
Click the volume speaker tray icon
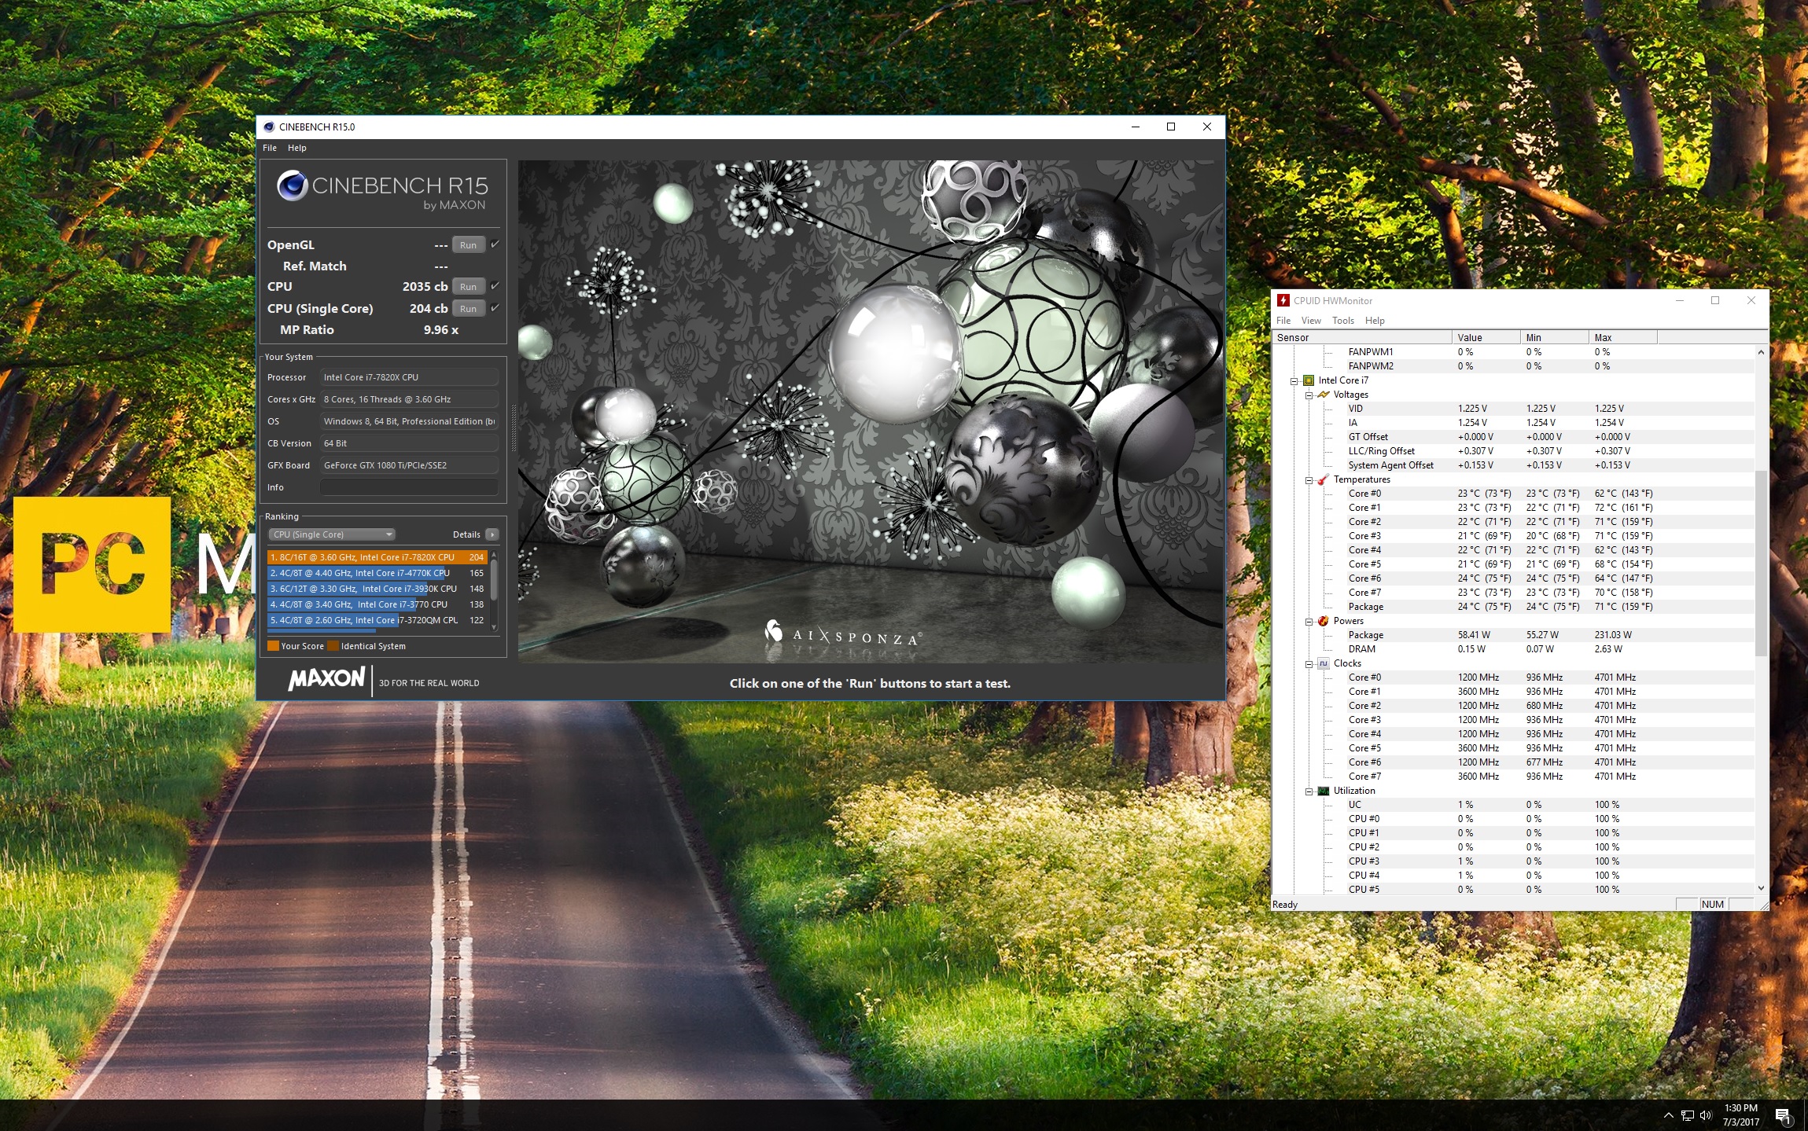(x=1705, y=1115)
